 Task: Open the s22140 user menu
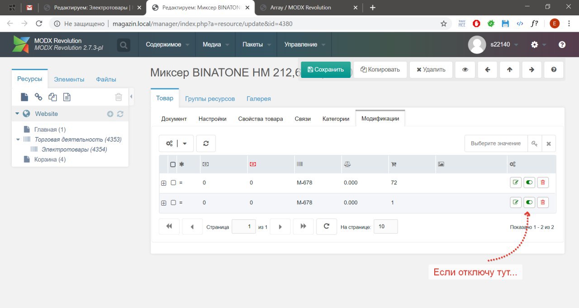(504, 44)
